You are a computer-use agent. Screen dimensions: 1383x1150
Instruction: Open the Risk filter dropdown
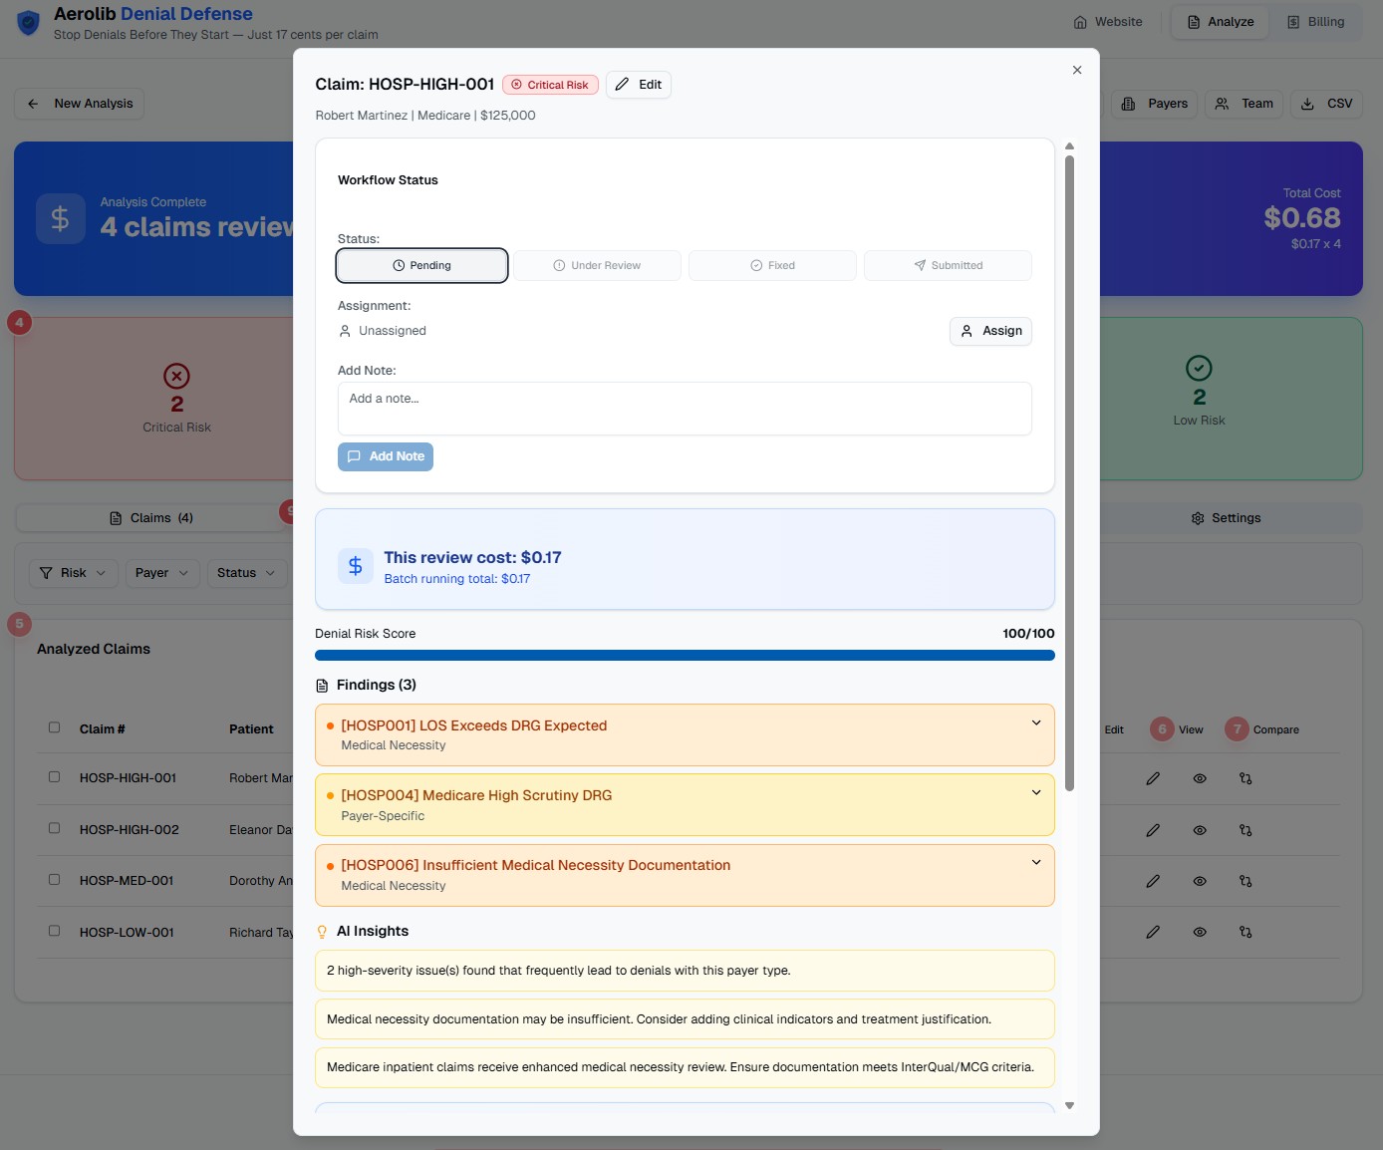coord(72,573)
